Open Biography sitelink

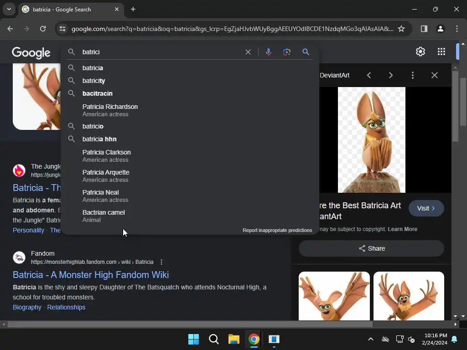click(27, 307)
